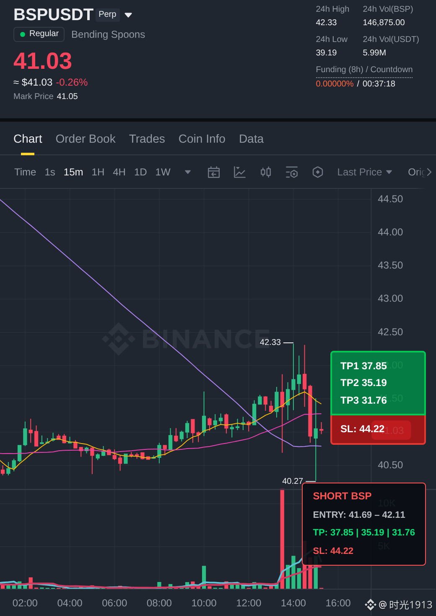Open the Data tab
The image size is (436, 616).
[251, 139]
